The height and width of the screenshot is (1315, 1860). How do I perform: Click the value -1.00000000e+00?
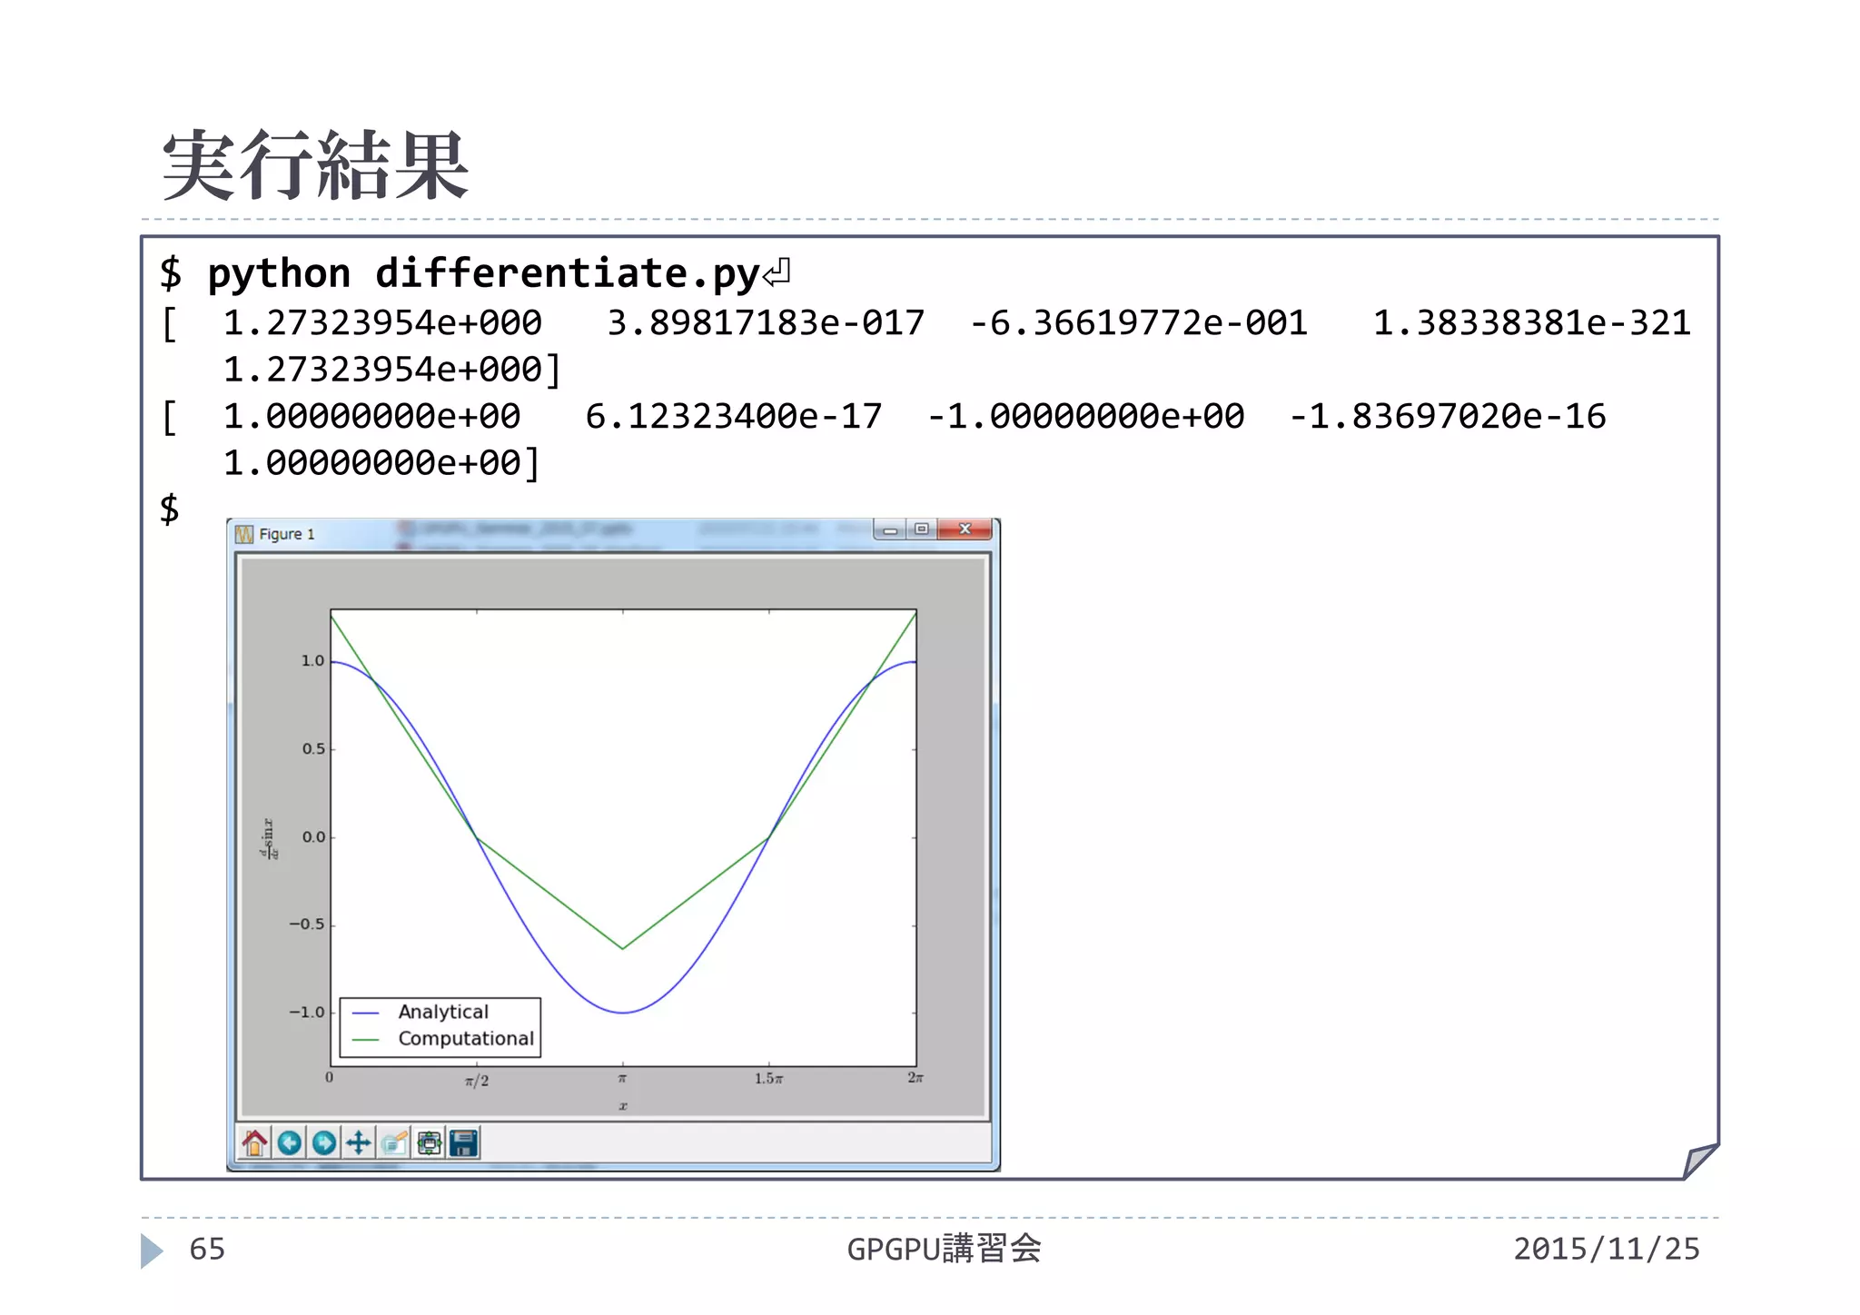pos(1086,417)
